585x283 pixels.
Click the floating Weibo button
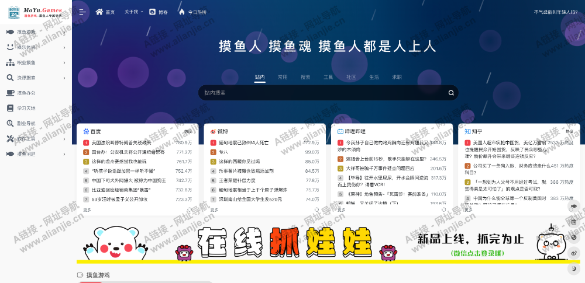[574, 253]
